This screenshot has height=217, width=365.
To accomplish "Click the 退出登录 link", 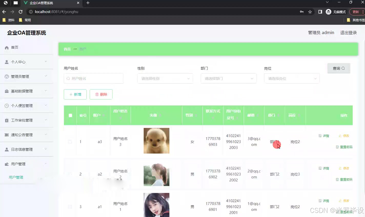I will pyautogui.click(x=348, y=32).
